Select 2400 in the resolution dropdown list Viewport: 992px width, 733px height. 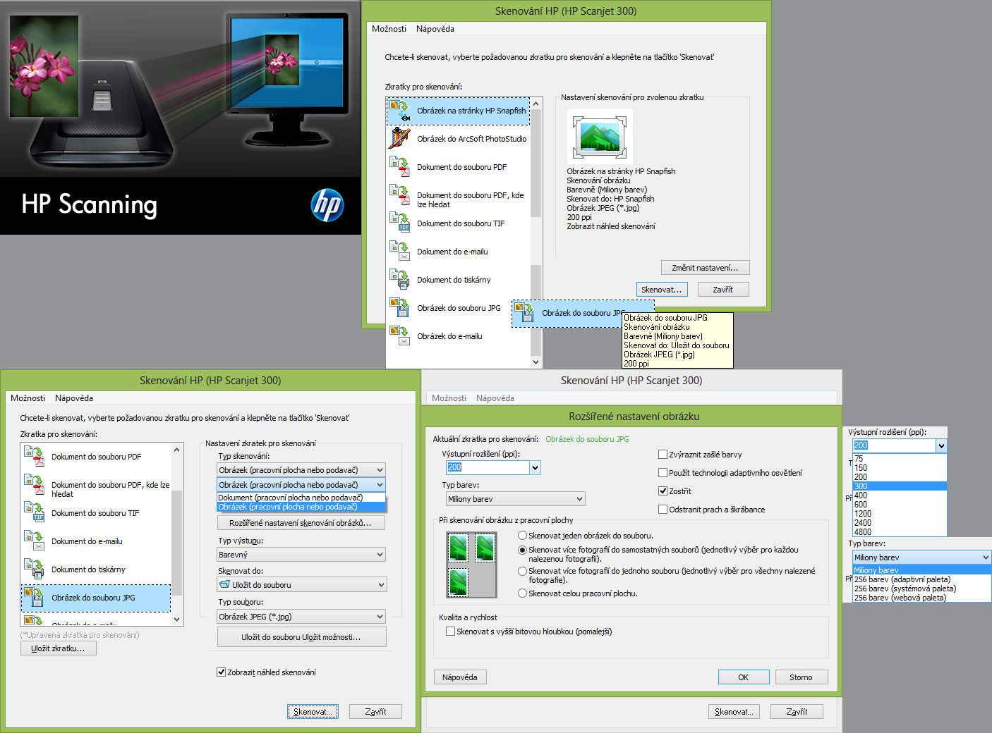click(x=900, y=523)
